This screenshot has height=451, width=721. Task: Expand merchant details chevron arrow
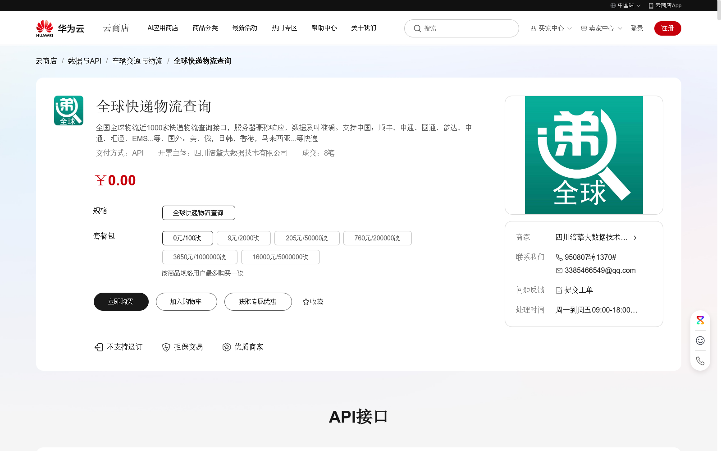(635, 238)
